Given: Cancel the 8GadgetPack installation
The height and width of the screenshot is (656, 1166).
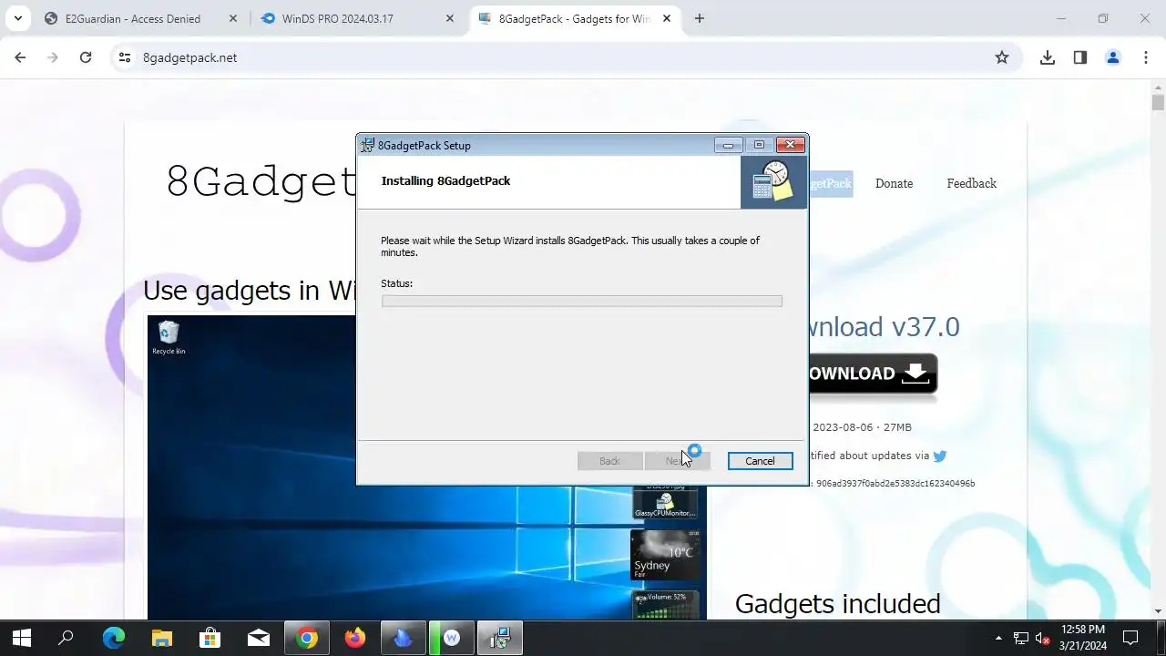Looking at the screenshot, I should 760,461.
